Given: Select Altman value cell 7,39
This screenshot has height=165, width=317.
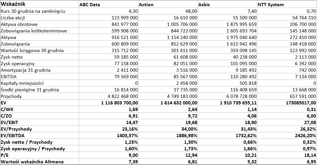Looking at the screenshot, I should coord(109,162).
